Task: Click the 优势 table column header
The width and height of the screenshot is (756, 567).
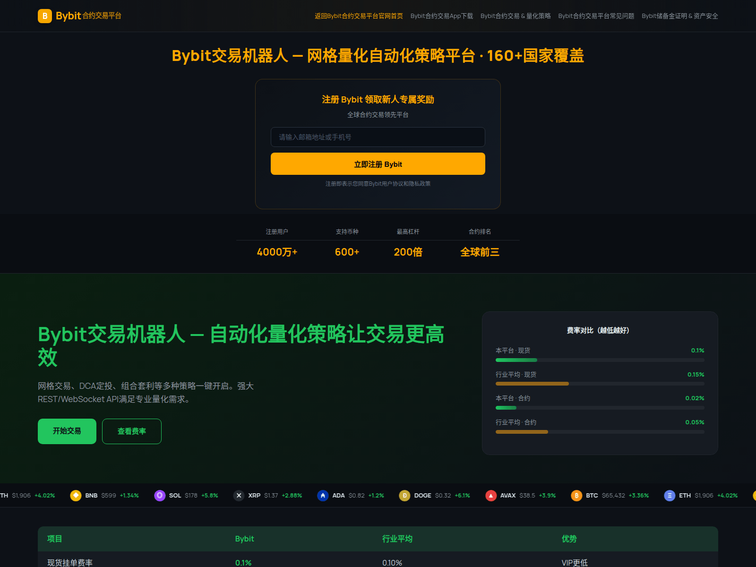Action: [569, 539]
